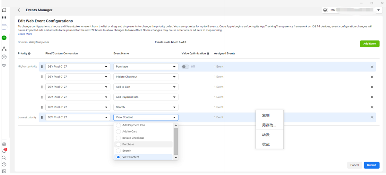Click drag handle of Search row
Viewport: 386px width, 175px height.
click(42, 107)
